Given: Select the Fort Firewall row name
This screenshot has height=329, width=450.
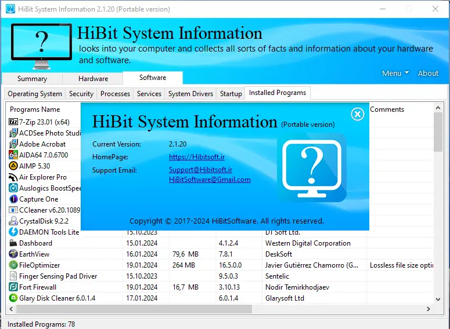Looking at the screenshot, I should [38, 287].
